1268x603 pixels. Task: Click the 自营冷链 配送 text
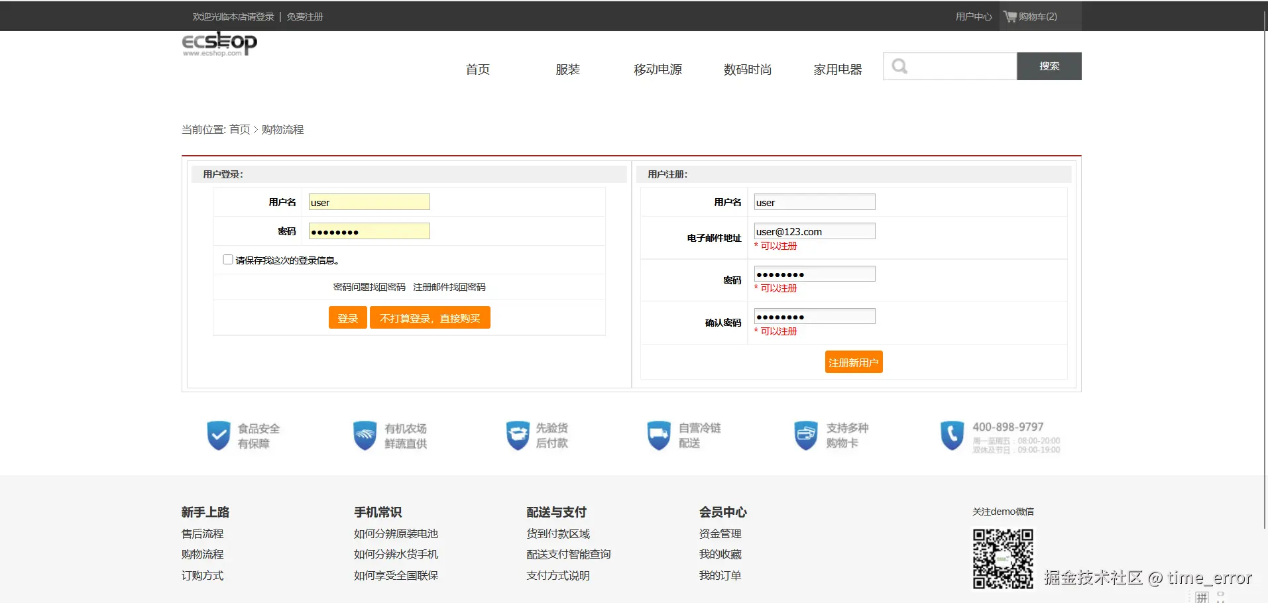700,435
